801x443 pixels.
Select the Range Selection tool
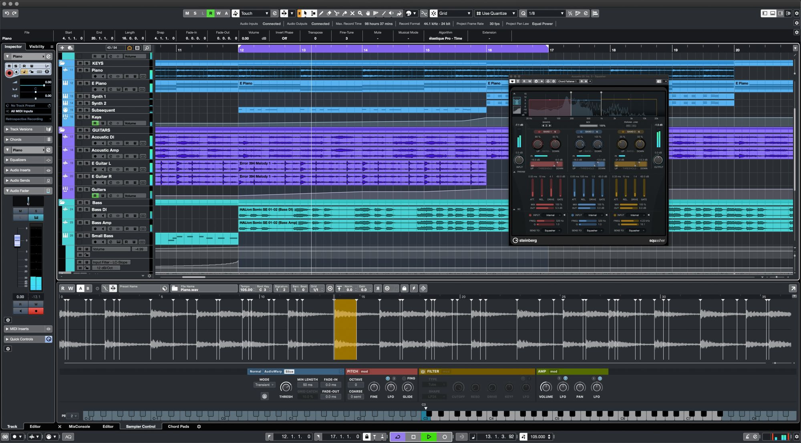tap(313, 13)
